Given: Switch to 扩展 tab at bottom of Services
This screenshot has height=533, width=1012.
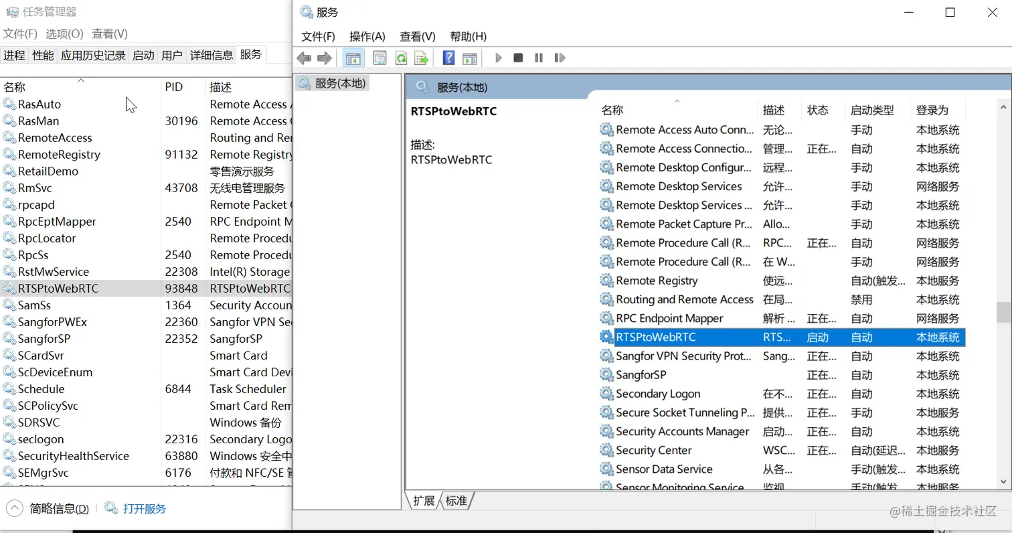Looking at the screenshot, I should 424,500.
